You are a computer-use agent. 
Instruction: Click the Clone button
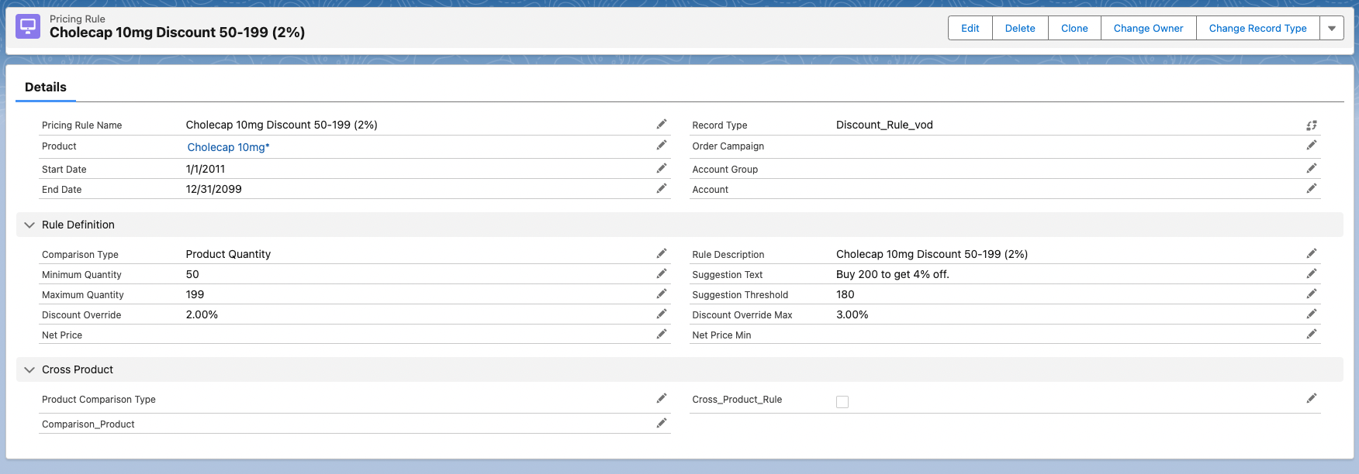click(1074, 29)
